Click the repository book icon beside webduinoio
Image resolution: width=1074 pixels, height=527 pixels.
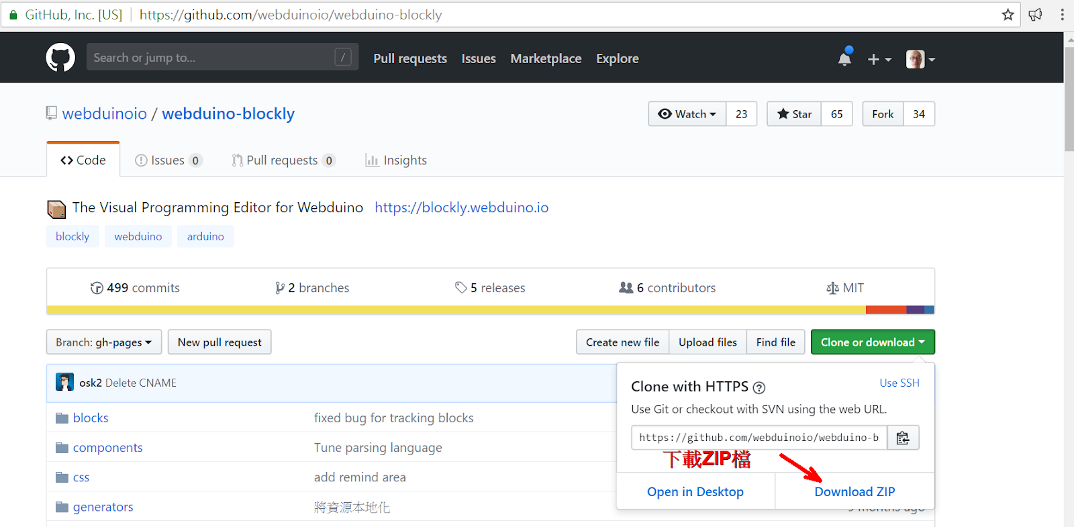click(x=51, y=113)
